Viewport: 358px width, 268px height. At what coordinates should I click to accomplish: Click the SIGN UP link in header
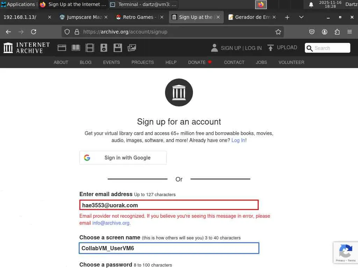231,48
